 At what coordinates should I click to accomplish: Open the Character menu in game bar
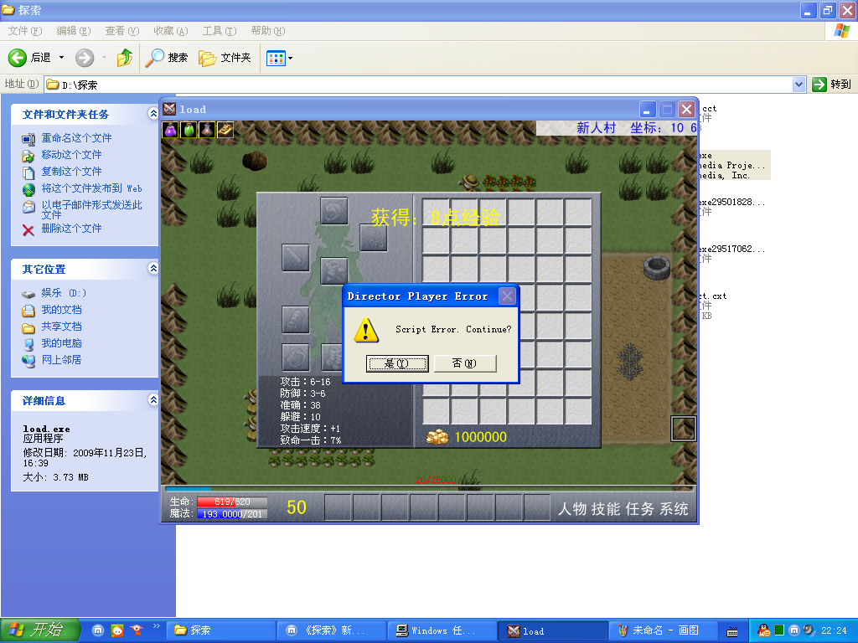coord(572,509)
